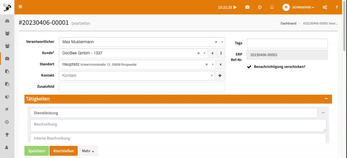
Task: Open the trophy icon in sidebar
Action: pyautogui.click(x=7, y=134)
